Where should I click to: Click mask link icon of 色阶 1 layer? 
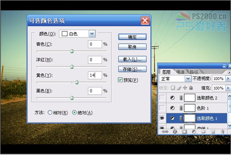[x=181, y=108]
